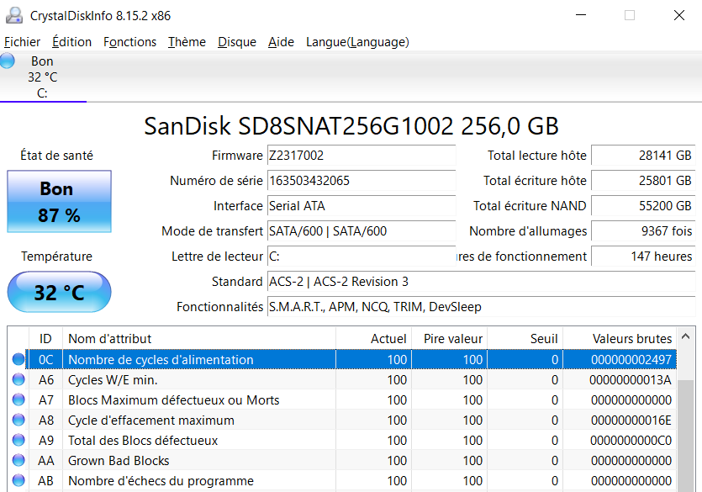
Task: Open the Disque menu
Action: click(x=237, y=42)
